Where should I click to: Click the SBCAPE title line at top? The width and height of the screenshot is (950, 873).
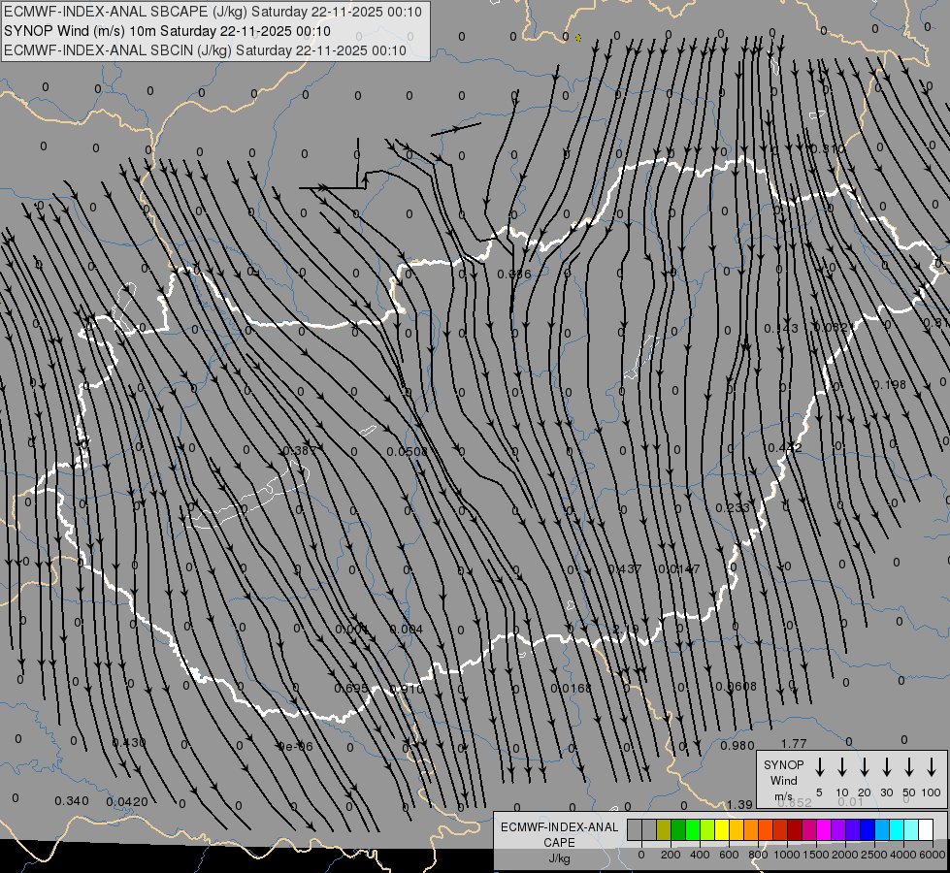click(213, 12)
